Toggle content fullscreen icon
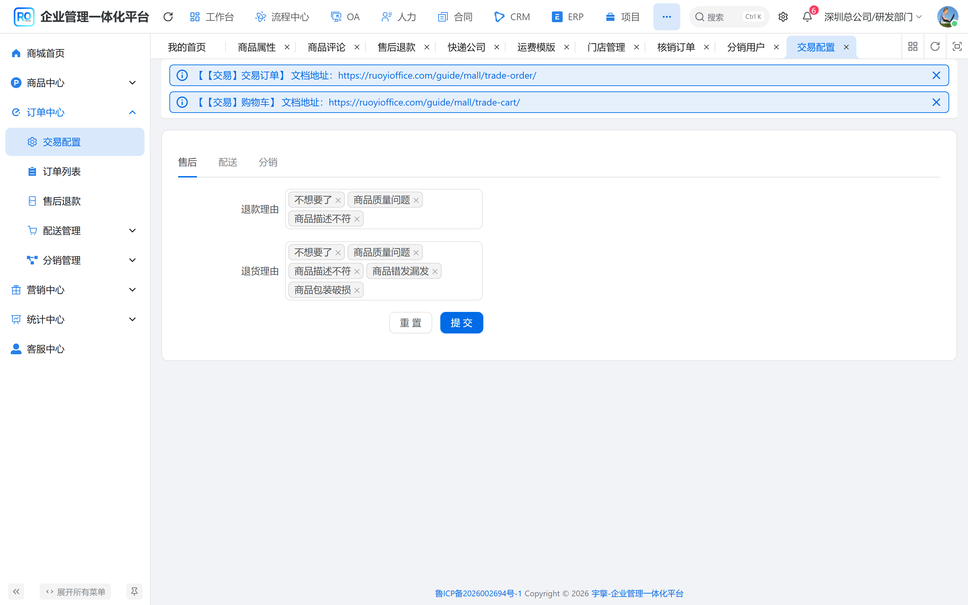Screen dimensions: 968x605 pyautogui.click(x=957, y=47)
